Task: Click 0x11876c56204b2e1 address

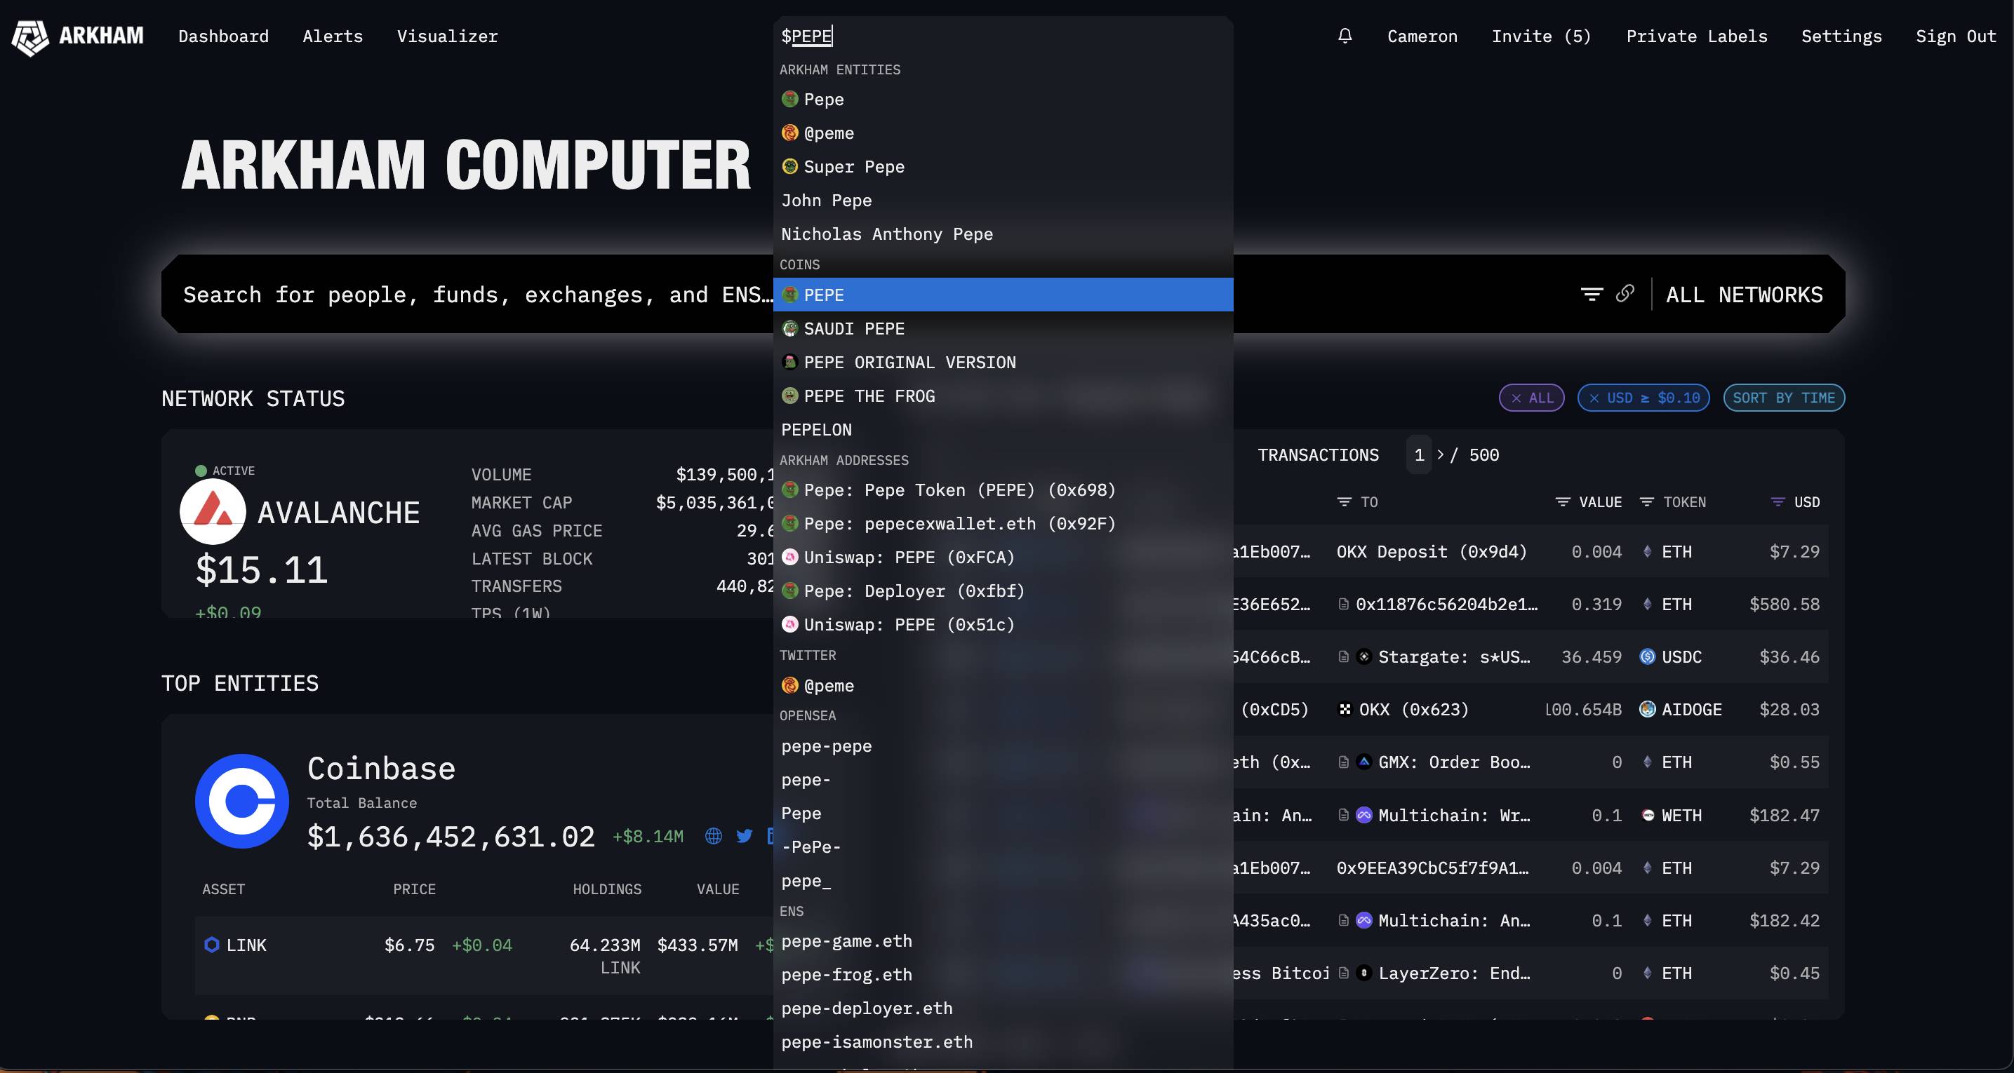Action: [1446, 604]
